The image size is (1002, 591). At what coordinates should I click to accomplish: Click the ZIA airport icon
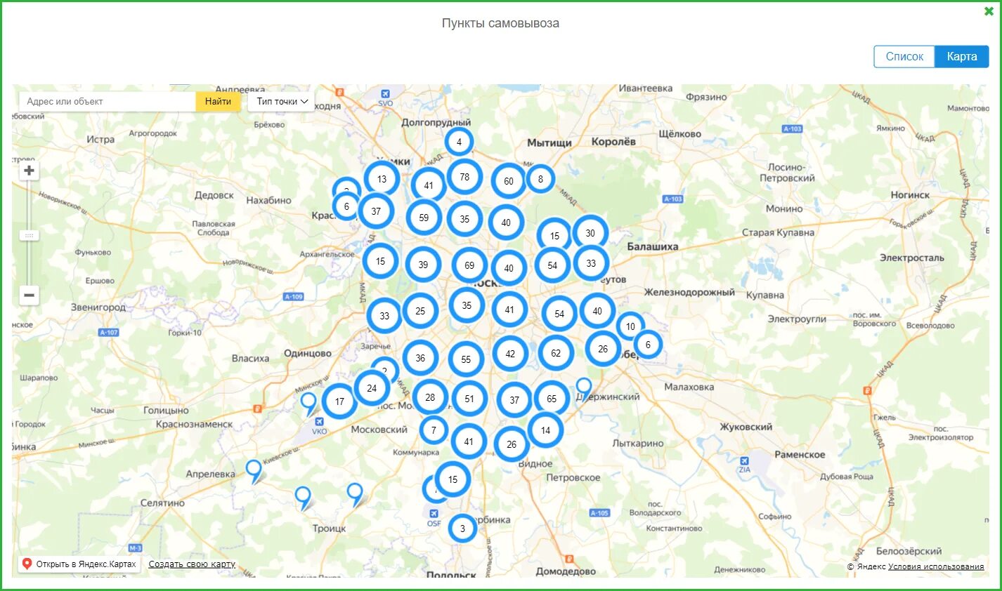click(x=744, y=462)
